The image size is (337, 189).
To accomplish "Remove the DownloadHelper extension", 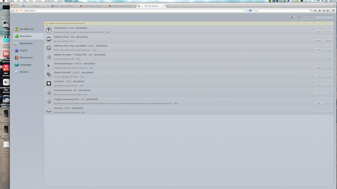I will pyautogui.click(x=328, y=67).
